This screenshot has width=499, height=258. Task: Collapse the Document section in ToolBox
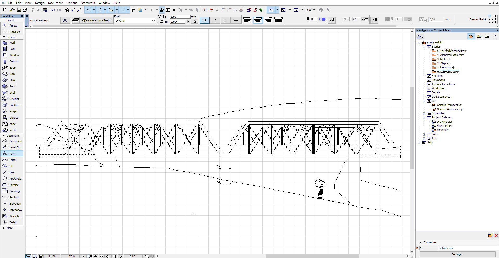coord(4,136)
